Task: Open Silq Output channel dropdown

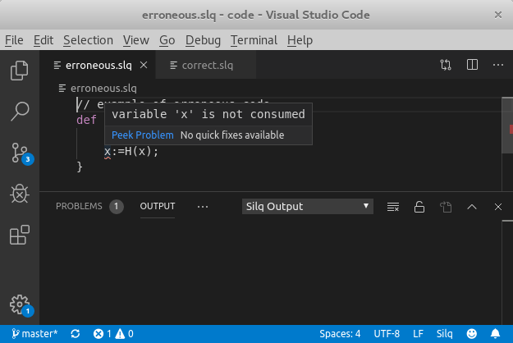Action: tap(309, 207)
